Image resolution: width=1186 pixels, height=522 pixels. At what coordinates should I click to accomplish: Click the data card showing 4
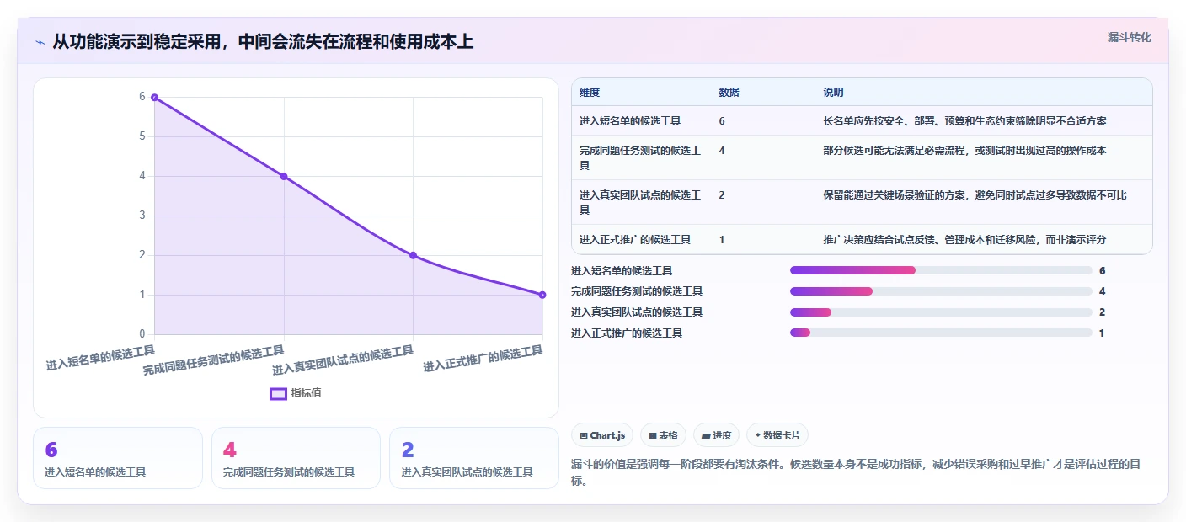pyautogui.click(x=296, y=458)
